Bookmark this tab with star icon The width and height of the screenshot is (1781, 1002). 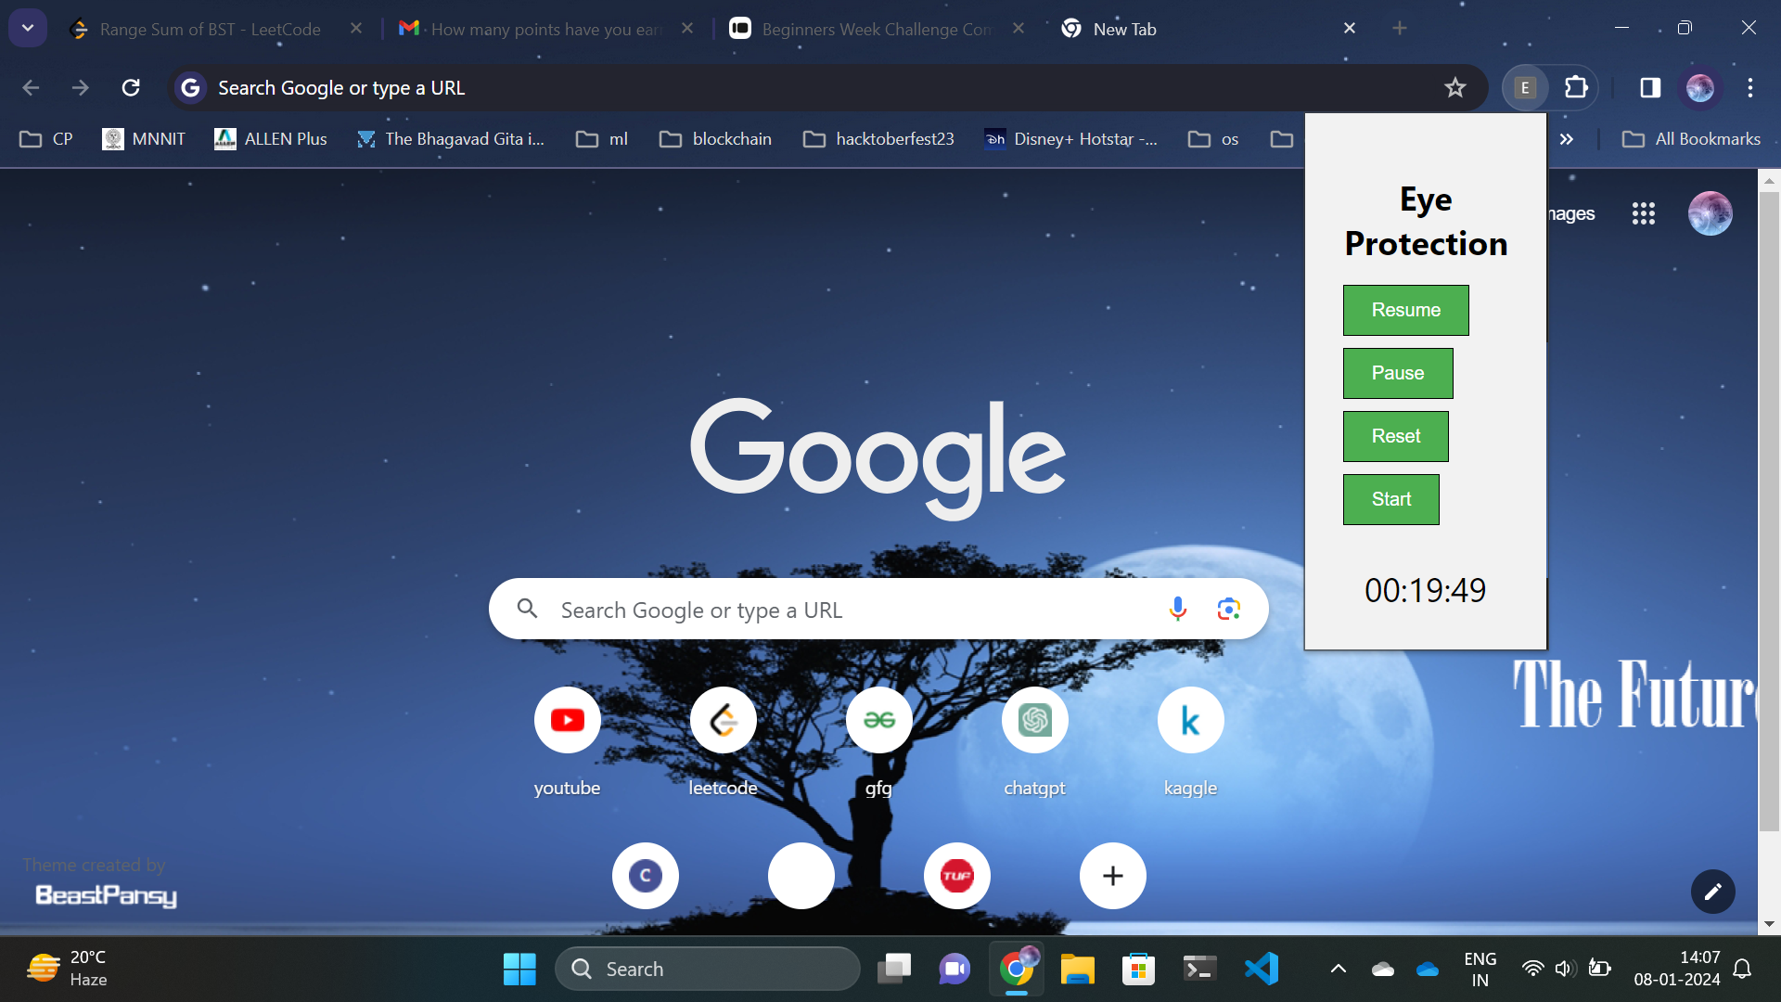pos(1454,88)
